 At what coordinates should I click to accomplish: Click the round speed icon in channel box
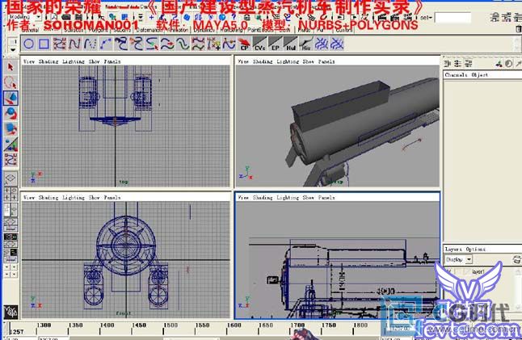tap(509, 64)
